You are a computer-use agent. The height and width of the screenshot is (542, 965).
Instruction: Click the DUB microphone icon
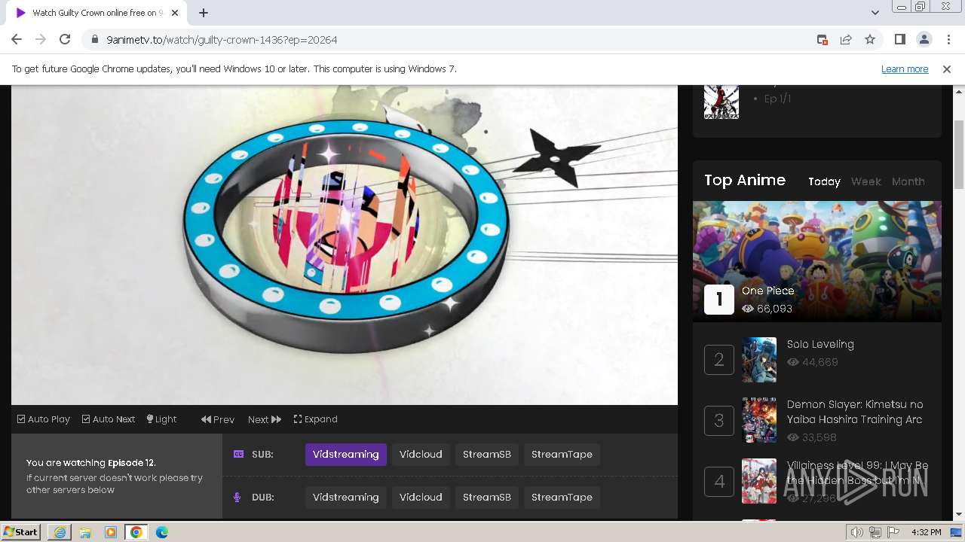(237, 498)
